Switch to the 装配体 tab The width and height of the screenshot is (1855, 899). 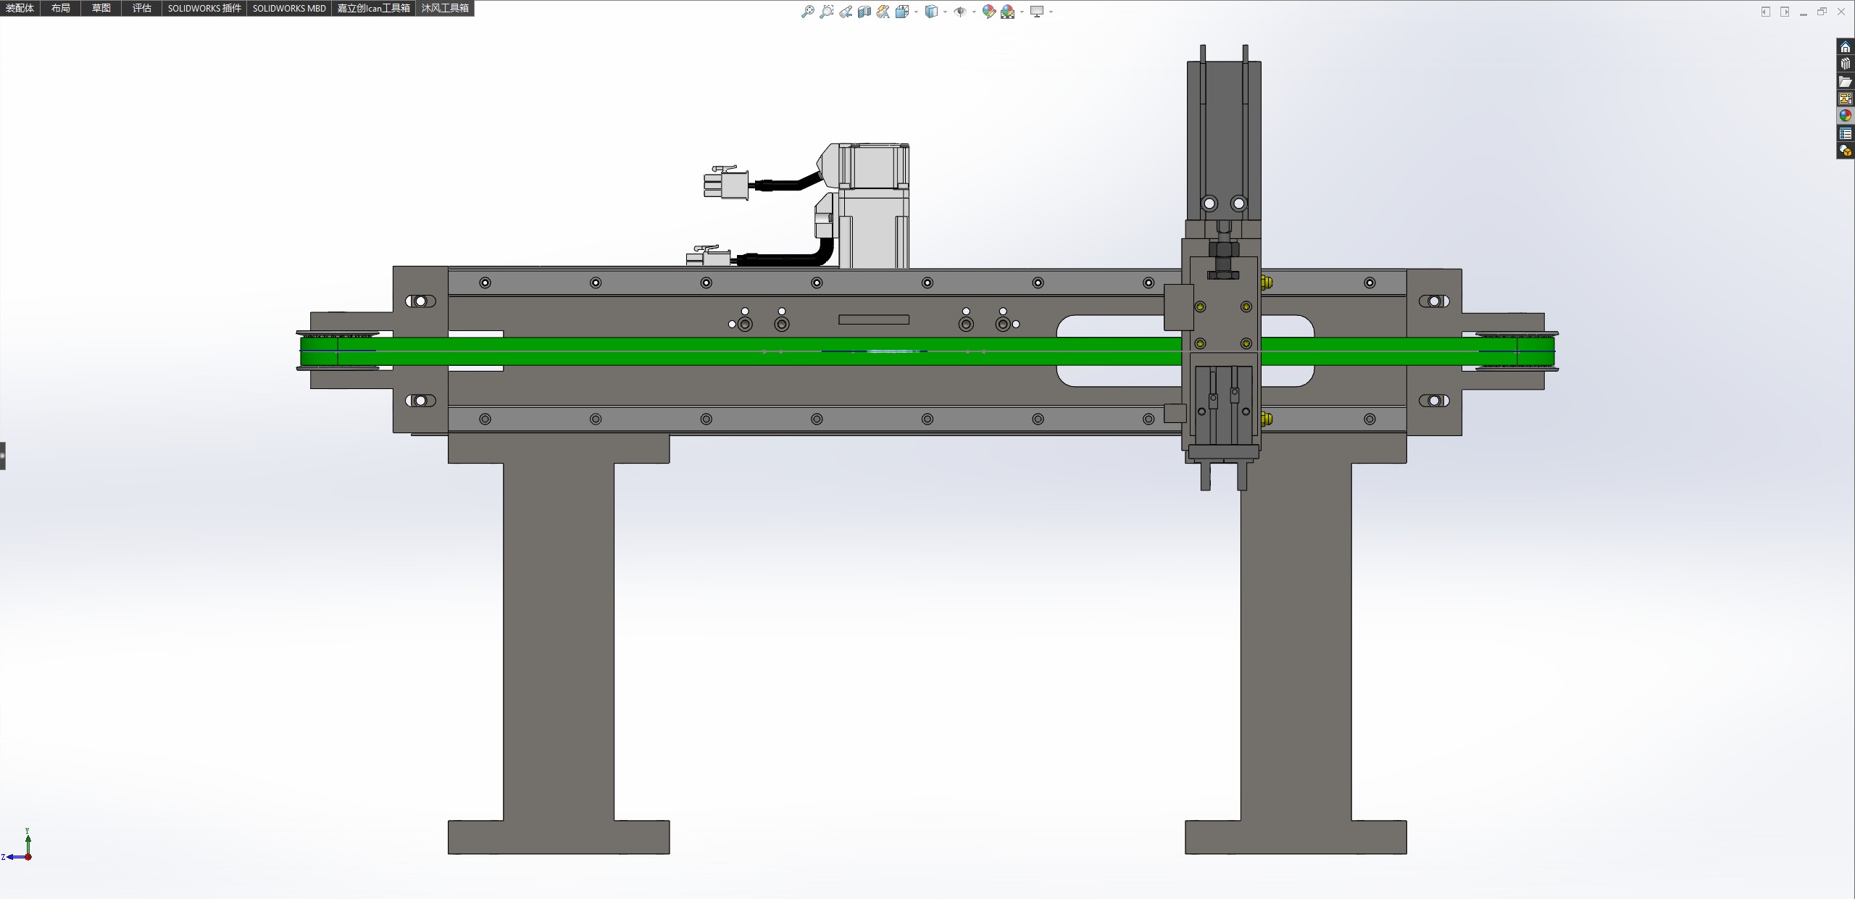pos(20,8)
